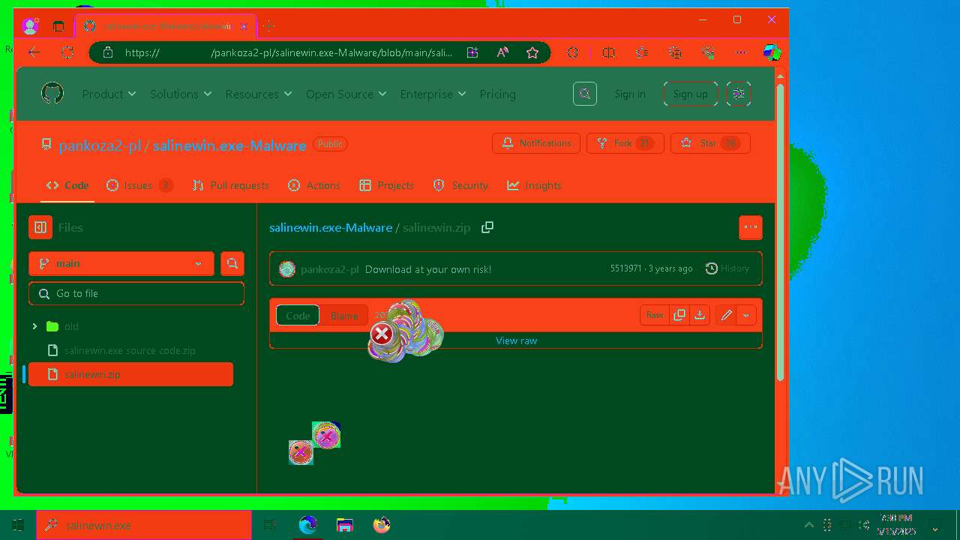Copy raw file with the copy icon
The height and width of the screenshot is (540, 960).
click(x=679, y=316)
